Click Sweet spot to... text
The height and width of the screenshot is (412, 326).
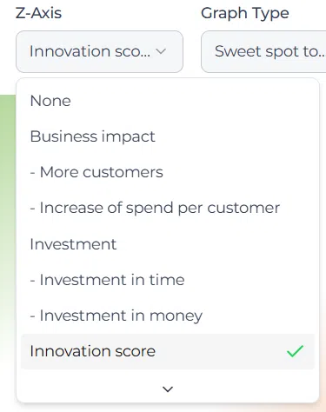[x=270, y=51]
